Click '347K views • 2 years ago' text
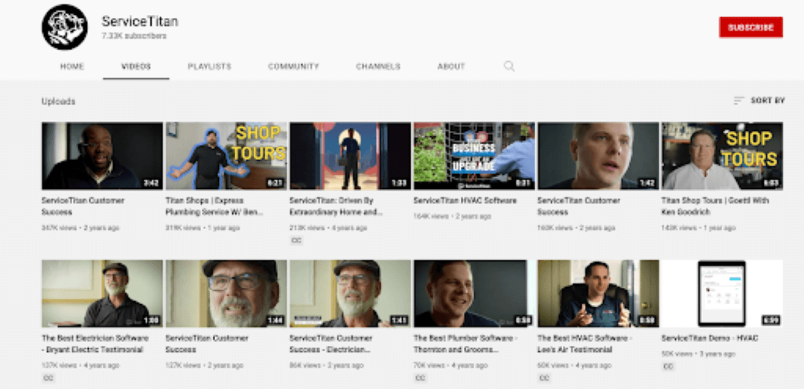 coord(80,228)
